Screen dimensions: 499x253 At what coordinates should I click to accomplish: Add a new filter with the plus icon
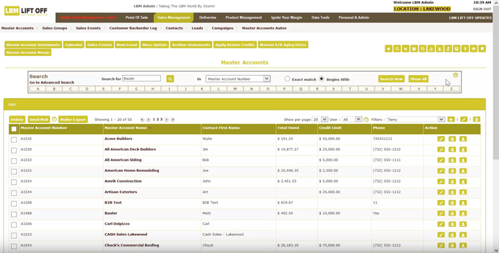click(x=451, y=120)
